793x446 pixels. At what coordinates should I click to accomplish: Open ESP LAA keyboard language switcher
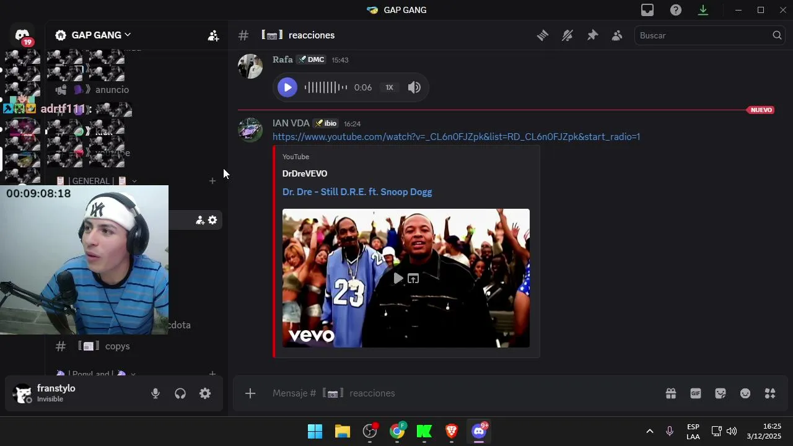click(x=693, y=432)
